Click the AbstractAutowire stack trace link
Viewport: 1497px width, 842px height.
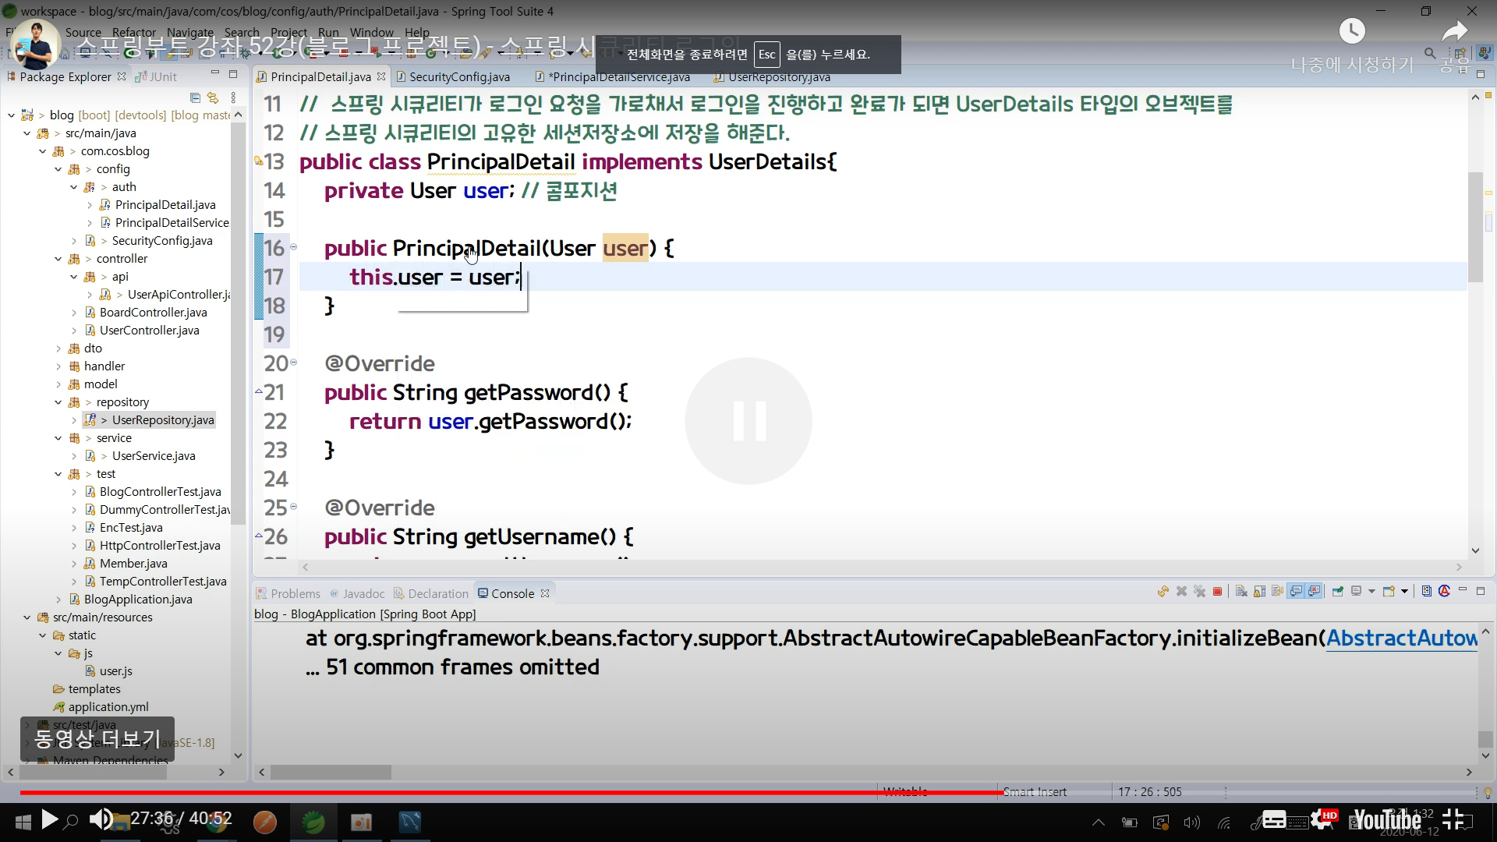[x=1401, y=639]
